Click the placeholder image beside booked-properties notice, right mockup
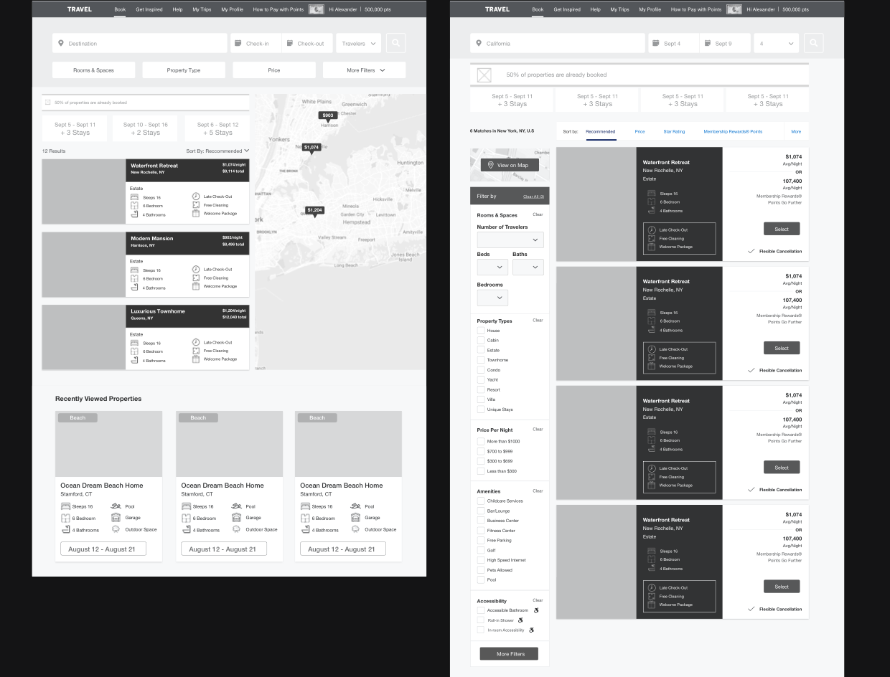The width and height of the screenshot is (890, 677). click(x=484, y=75)
